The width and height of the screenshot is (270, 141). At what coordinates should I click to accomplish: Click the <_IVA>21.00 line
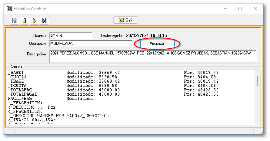pyautogui.click(x=32, y=120)
